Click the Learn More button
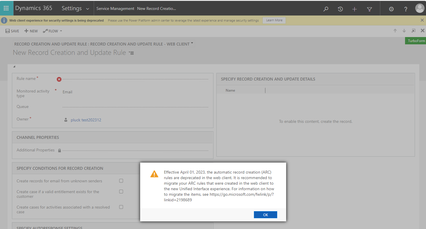The image size is (426, 229). (274, 20)
